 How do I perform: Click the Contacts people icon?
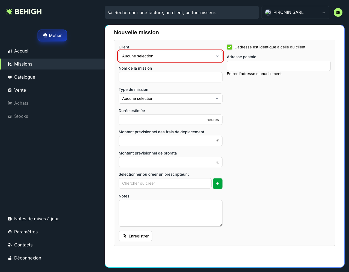pyautogui.click(x=10, y=245)
